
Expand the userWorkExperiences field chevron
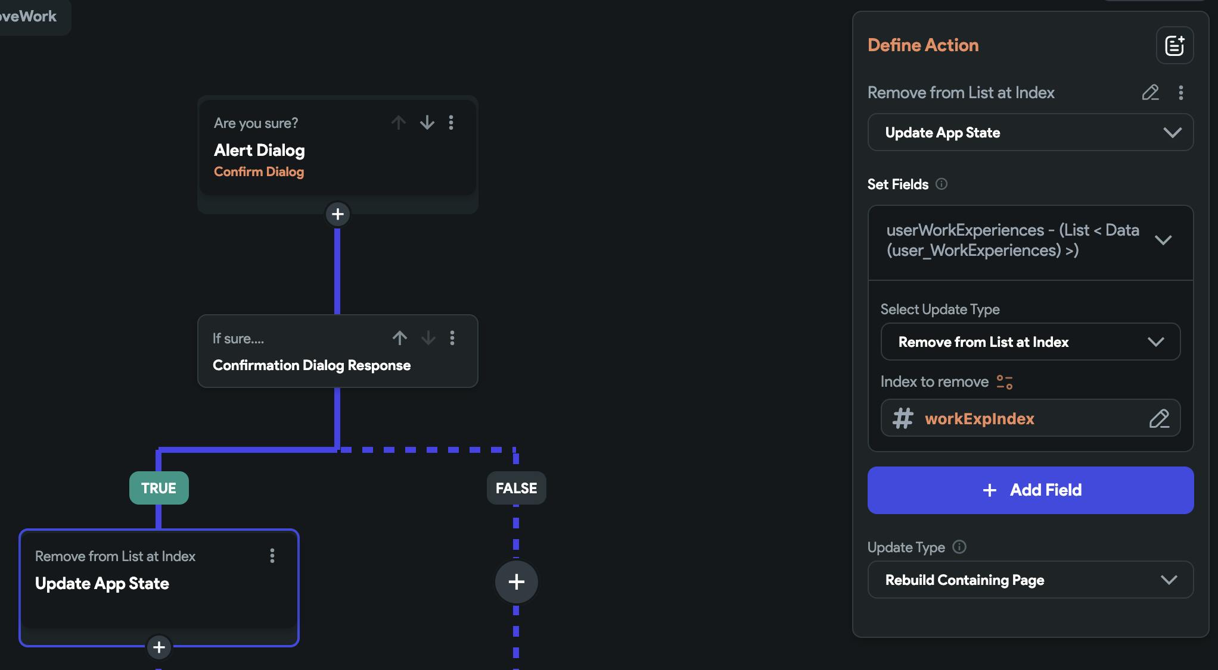(x=1163, y=240)
